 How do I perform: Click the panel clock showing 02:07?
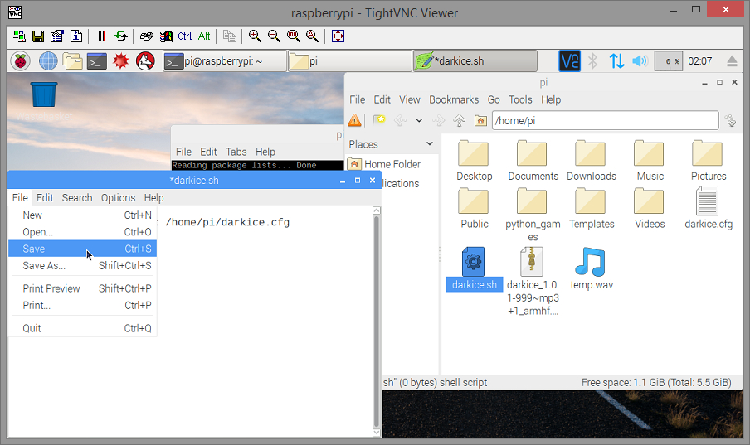tap(699, 61)
